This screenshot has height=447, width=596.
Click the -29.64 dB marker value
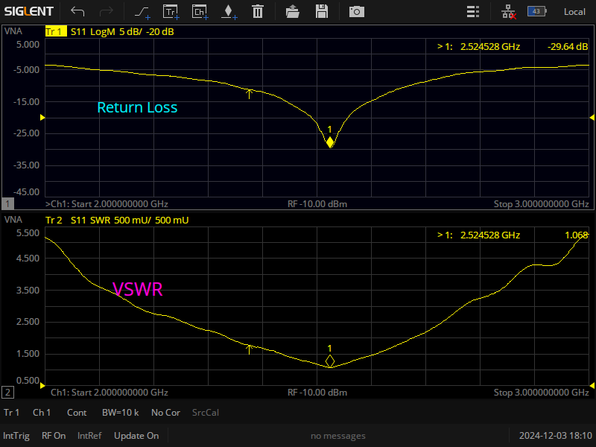point(568,46)
